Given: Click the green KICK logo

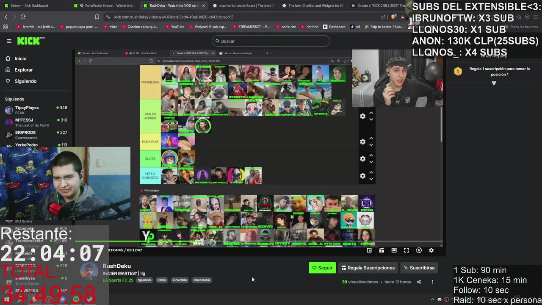Looking at the screenshot, I should click(x=31, y=41).
